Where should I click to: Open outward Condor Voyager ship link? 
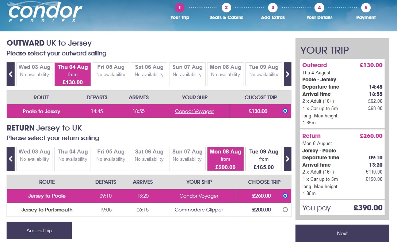(194, 111)
